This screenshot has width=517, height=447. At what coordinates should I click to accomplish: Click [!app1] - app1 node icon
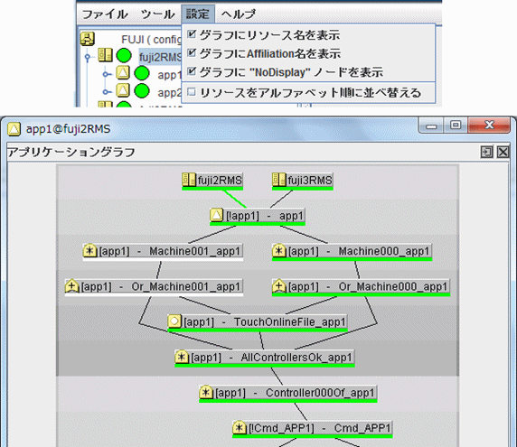click(x=217, y=215)
